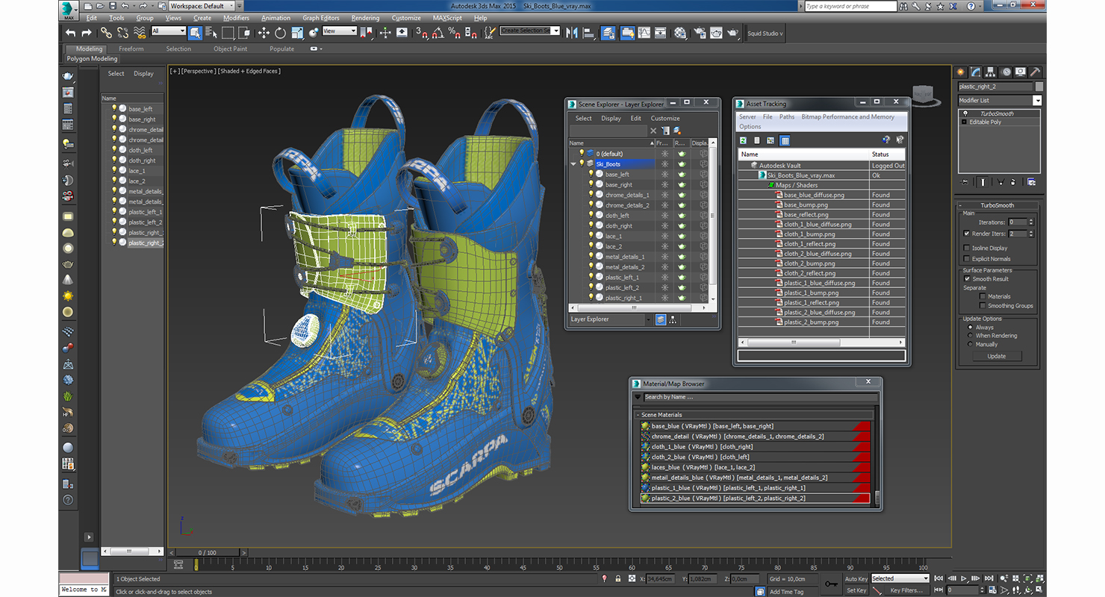Image resolution: width=1105 pixels, height=597 pixels.
Task: Switch to the Object Paint ribbon tab
Action: coord(230,49)
